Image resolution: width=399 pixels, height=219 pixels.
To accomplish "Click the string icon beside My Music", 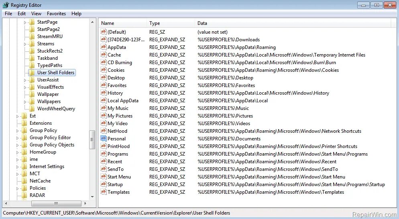I will pos(103,108).
